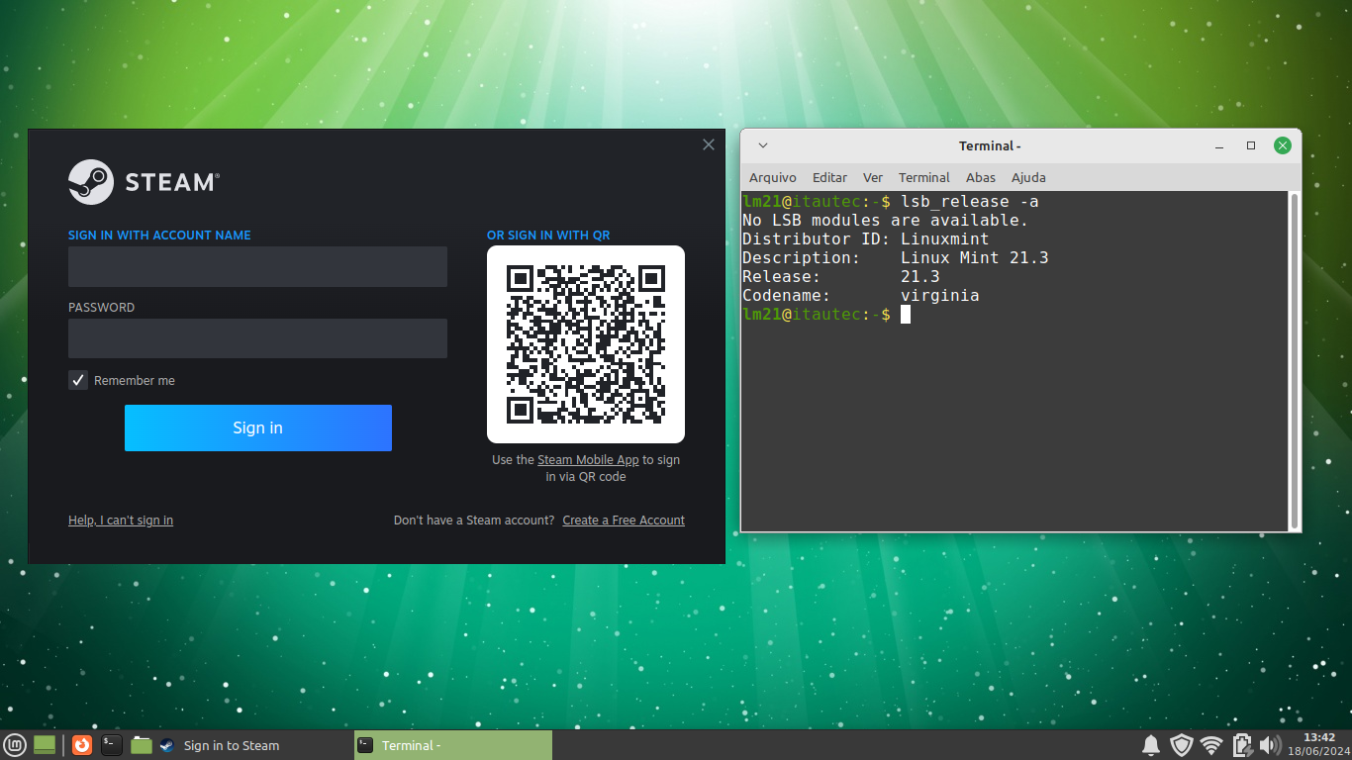
Task: Open the Linux Mint start menu
Action: click(14, 745)
